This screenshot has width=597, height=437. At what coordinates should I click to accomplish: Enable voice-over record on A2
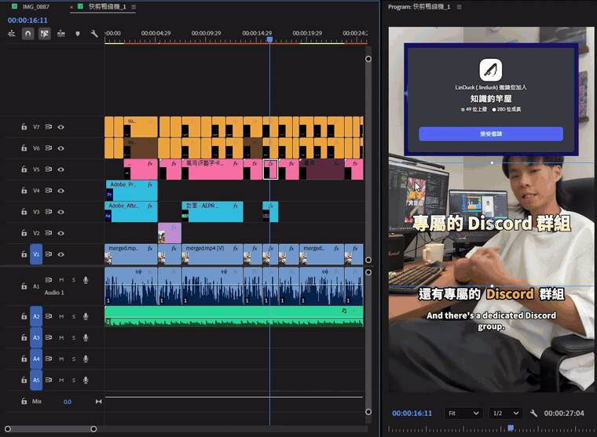pos(86,316)
